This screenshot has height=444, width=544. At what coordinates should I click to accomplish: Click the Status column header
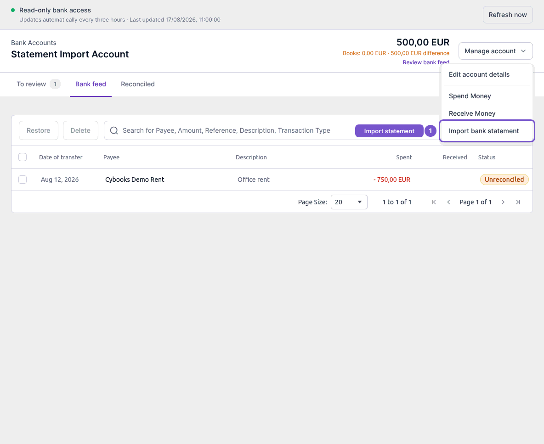(487, 157)
